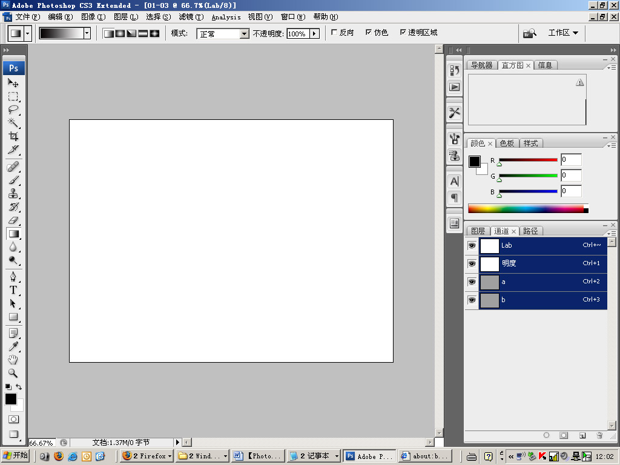Open the 记事本 taskbar group
The width and height of the screenshot is (620, 465).
pos(314,456)
